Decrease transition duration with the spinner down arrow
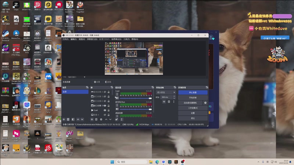This screenshot has width=294, height=165. 174,98
